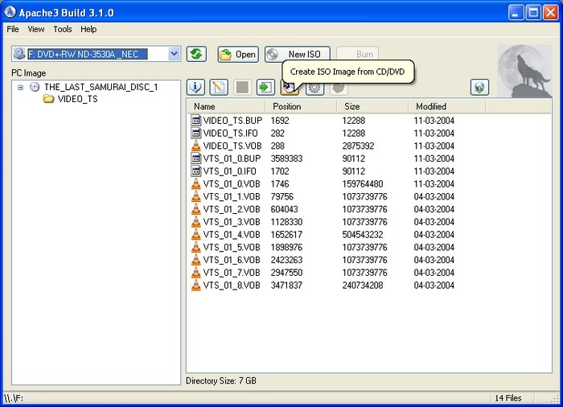Click the cone icon of VTS_01_1.VOB
Viewport: 563px width, 407px height.
pos(195,196)
